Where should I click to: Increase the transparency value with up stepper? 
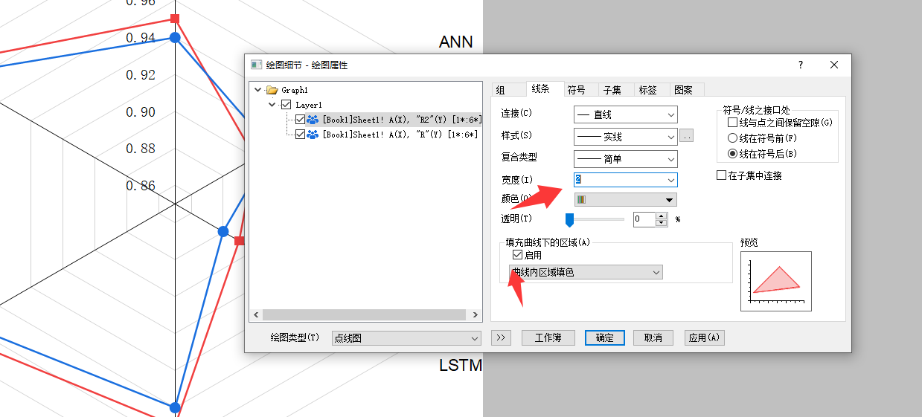[x=662, y=216]
